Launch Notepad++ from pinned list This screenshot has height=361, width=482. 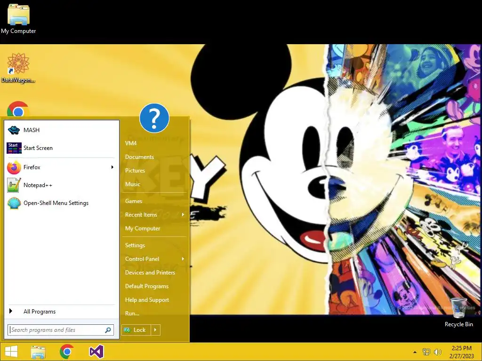point(61,185)
